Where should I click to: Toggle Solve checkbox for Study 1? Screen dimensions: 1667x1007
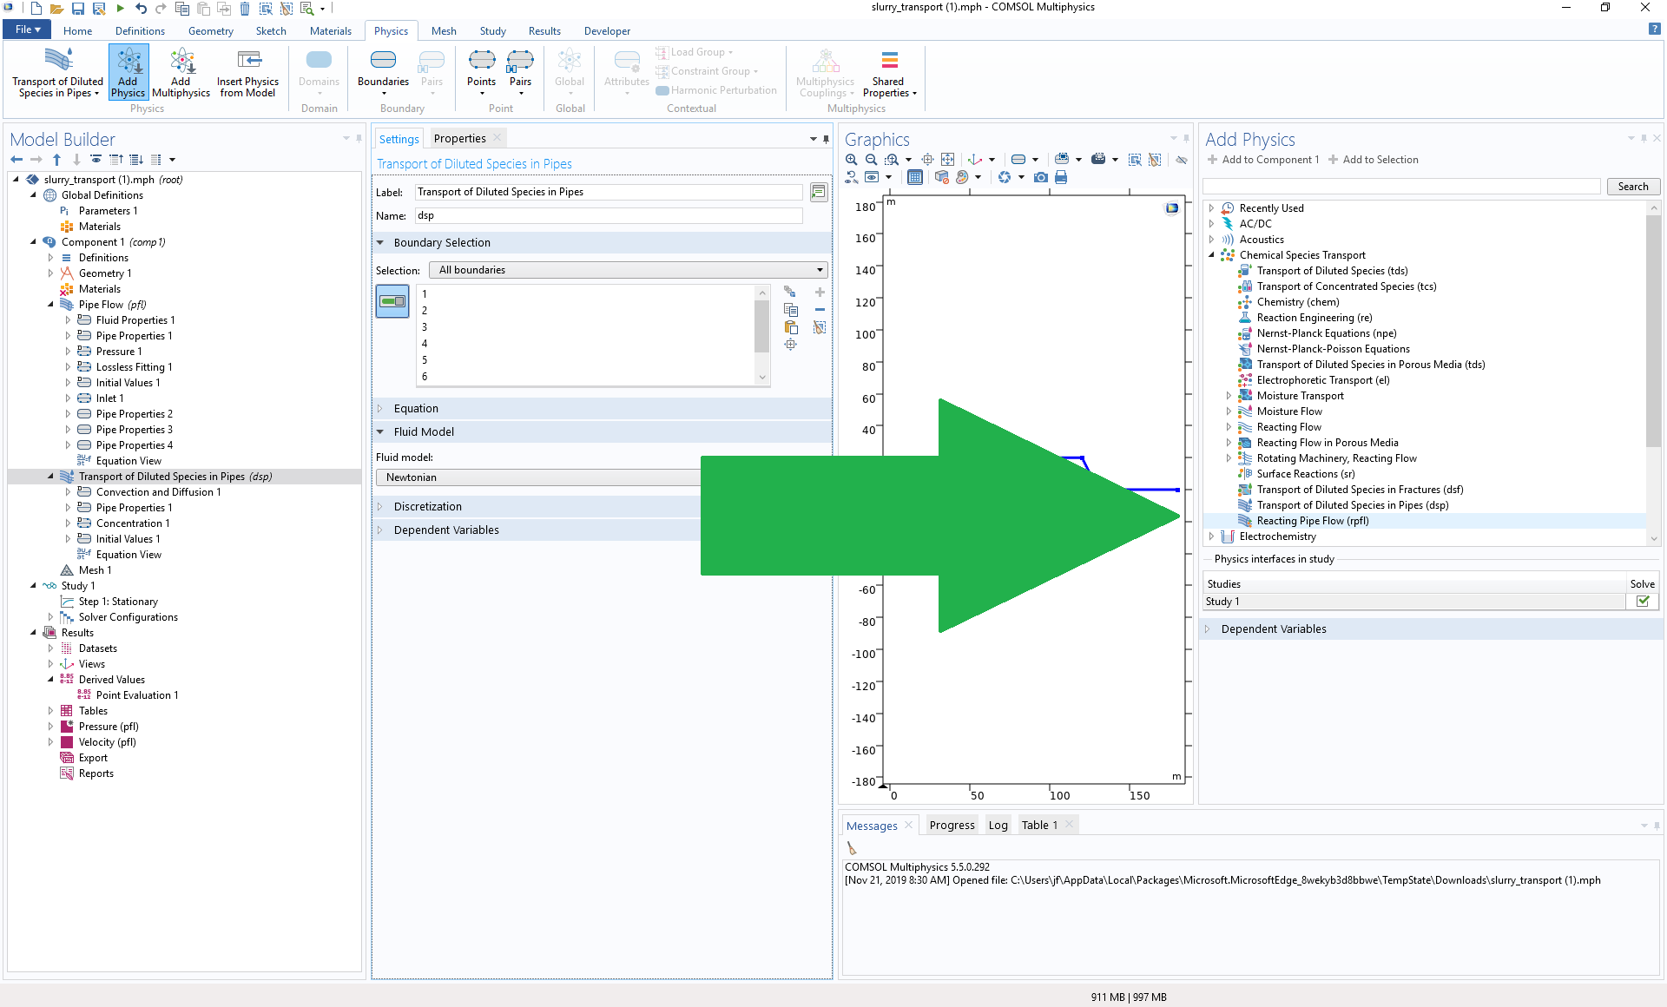(1643, 602)
